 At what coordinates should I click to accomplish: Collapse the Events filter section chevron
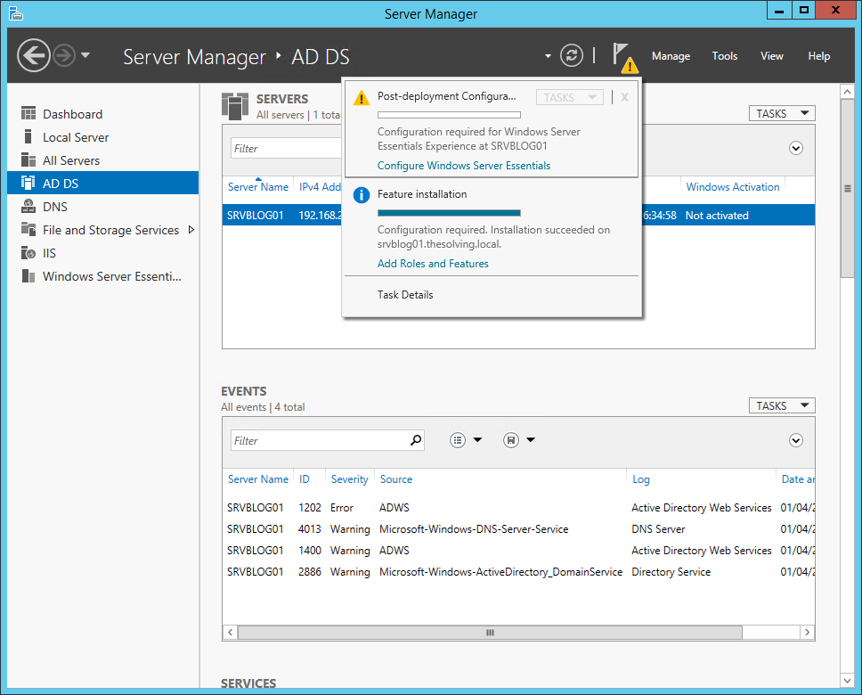(795, 440)
